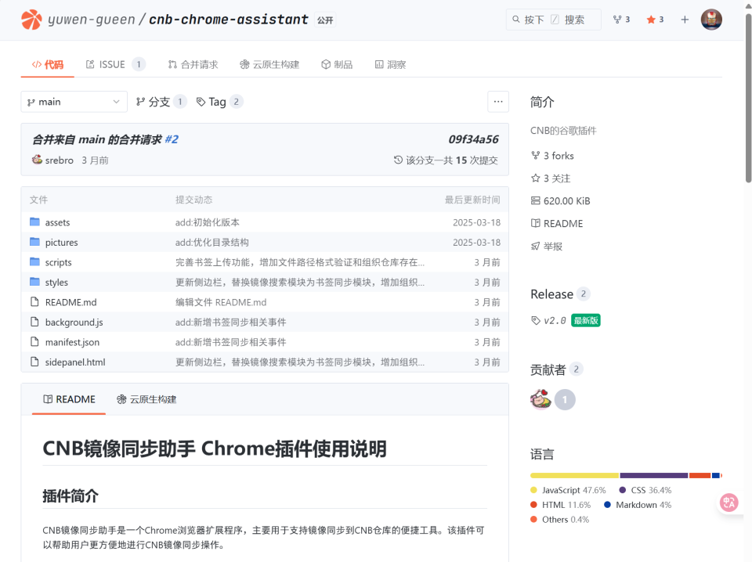Click the pink translate floating button

(x=729, y=503)
